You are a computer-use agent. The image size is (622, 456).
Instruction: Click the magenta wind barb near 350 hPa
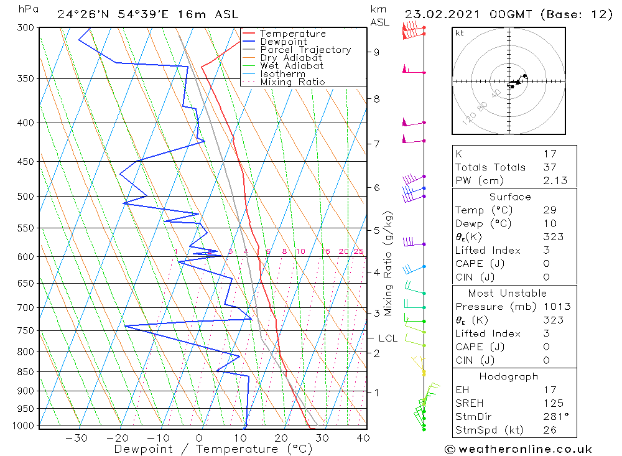point(414,70)
